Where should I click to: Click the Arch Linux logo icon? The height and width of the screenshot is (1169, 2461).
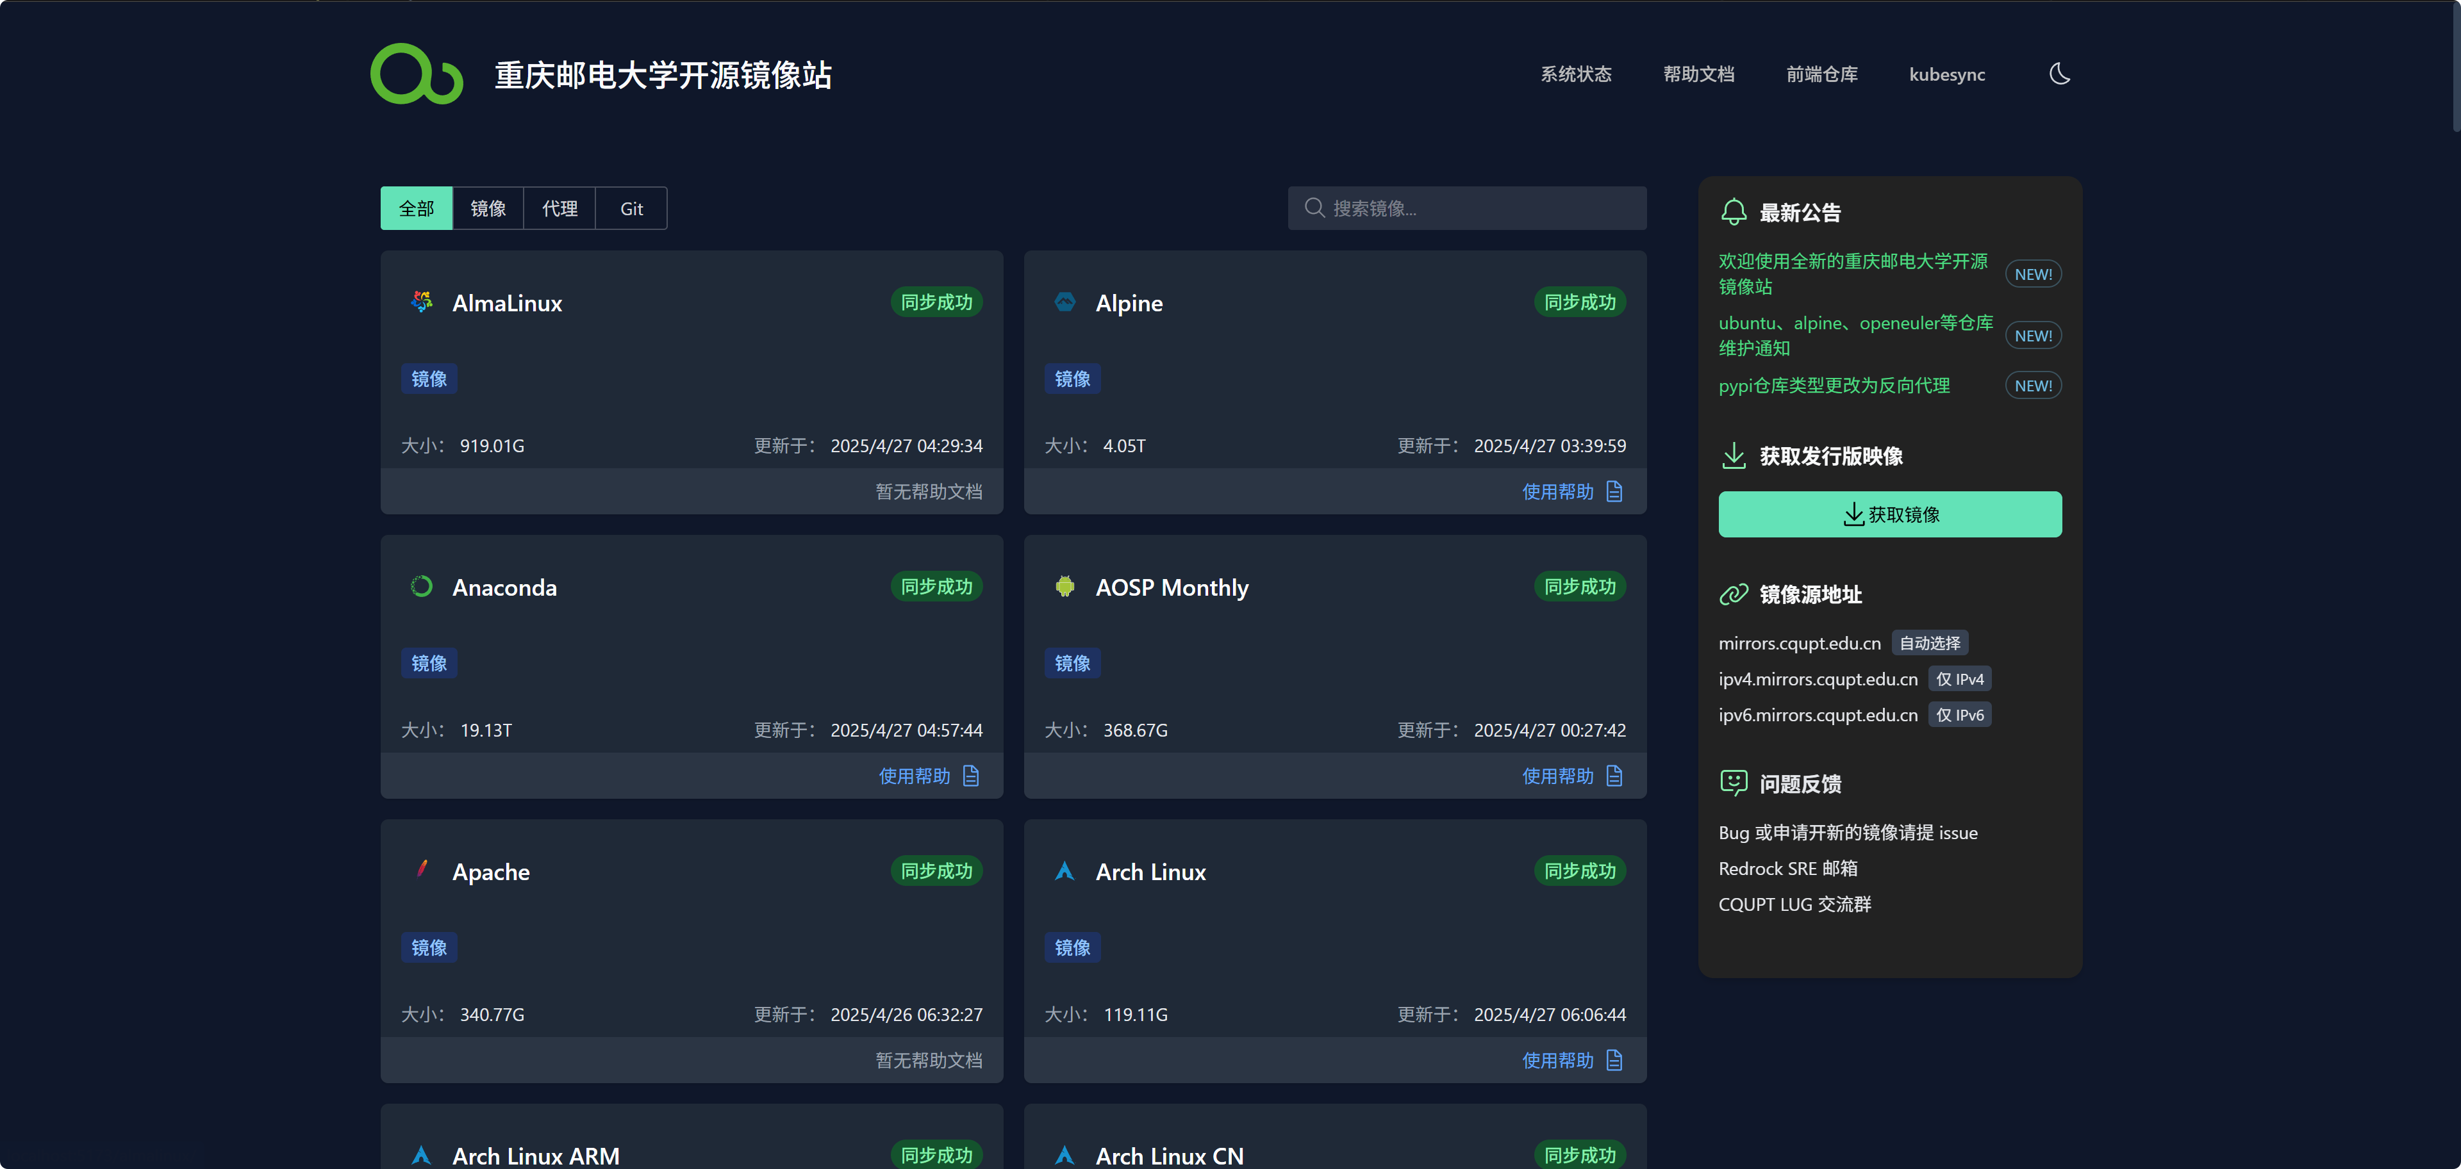(1065, 871)
